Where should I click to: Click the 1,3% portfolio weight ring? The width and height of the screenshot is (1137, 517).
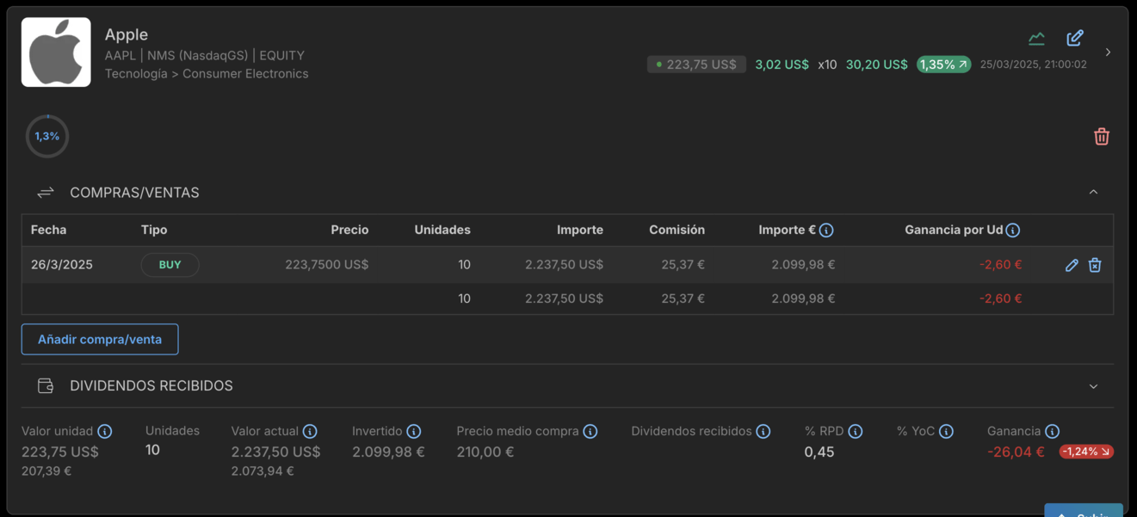[47, 136]
